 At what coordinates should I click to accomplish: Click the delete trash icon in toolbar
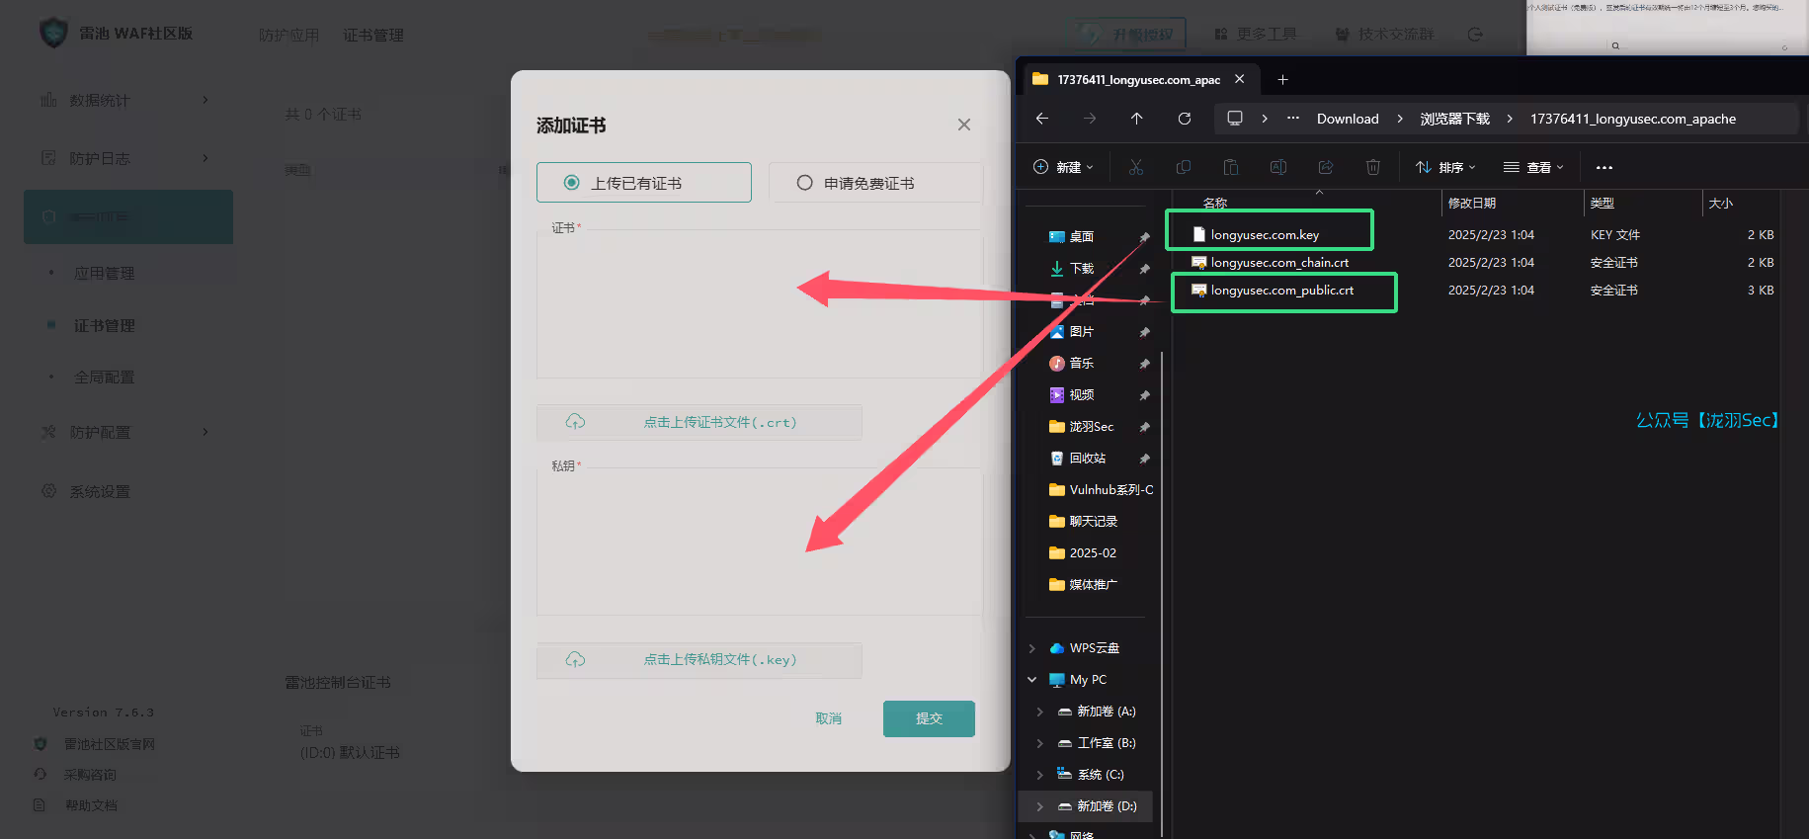click(x=1372, y=167)
